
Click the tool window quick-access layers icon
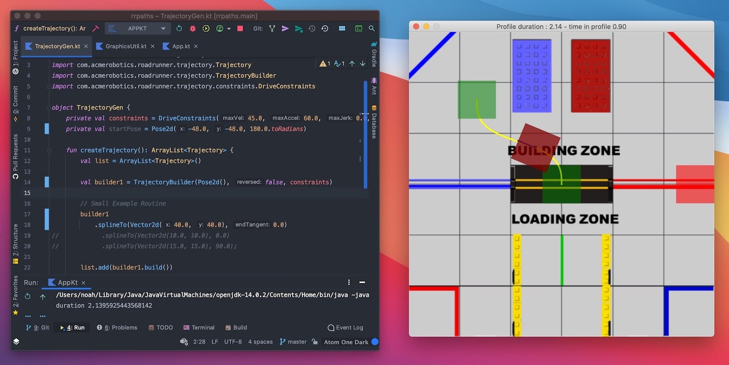click(x=16, y=342)
